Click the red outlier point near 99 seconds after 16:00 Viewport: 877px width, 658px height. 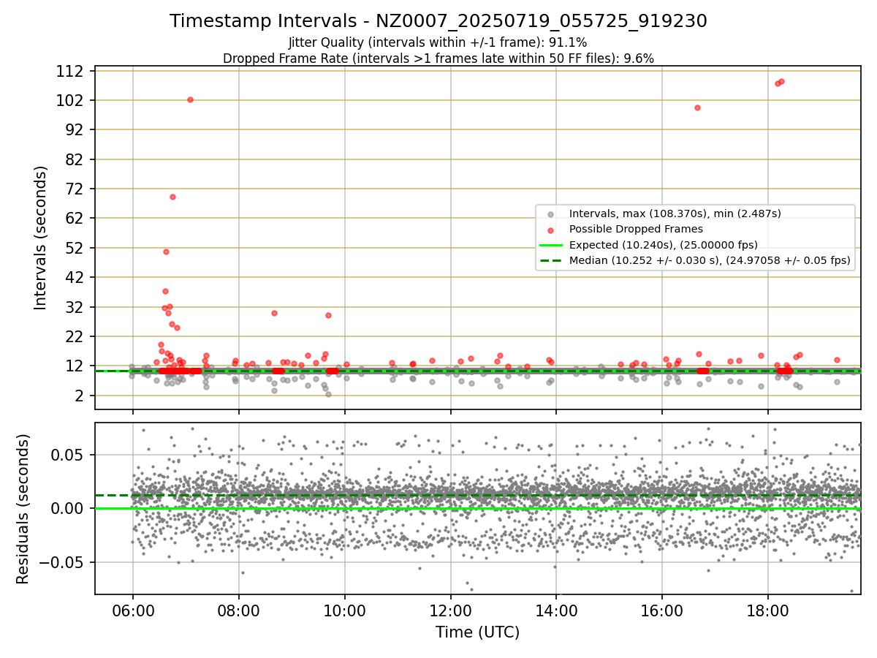(697, 107)
